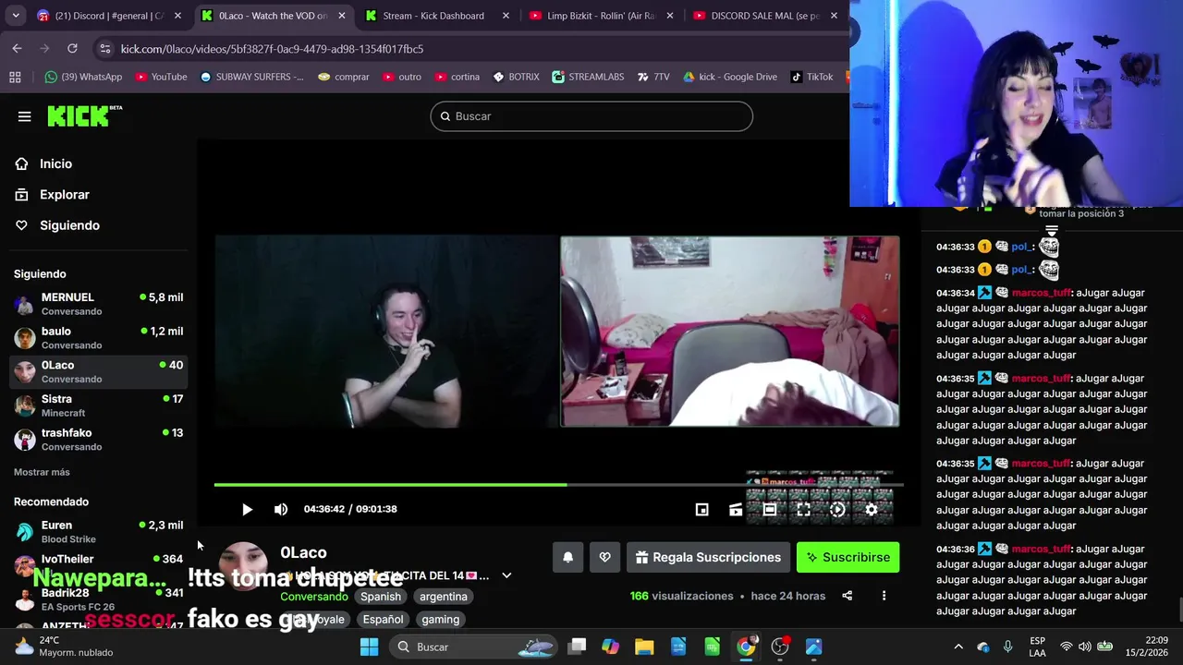Open MERNUEL channel in following list
Image resolution: width=1183 pixels, height=665 pixels.
(x=98, y=304)
